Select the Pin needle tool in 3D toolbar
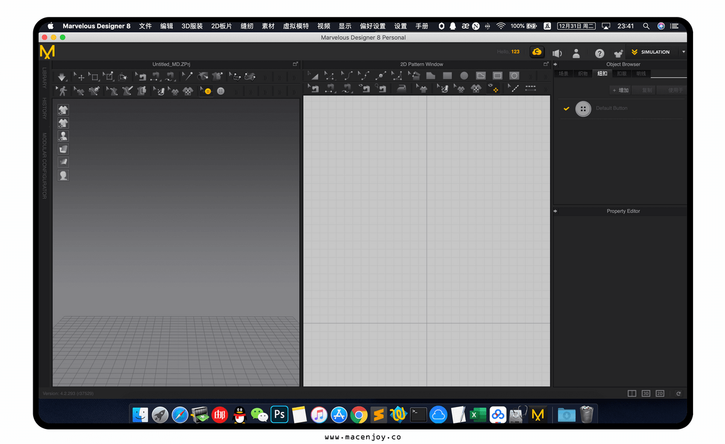Image resolution: width=725 pixels, height=444 pixels. coord(187,77)
